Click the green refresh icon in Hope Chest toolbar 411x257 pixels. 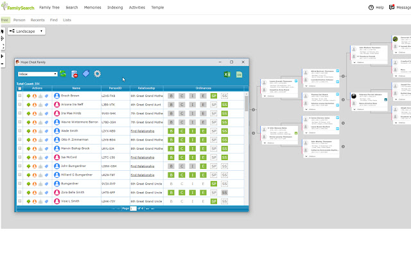click(x=63, y=74)
